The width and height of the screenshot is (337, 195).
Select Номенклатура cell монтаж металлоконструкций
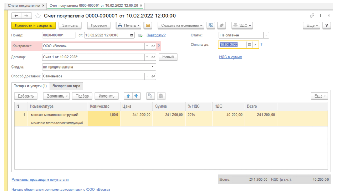[x=57, y=115]
